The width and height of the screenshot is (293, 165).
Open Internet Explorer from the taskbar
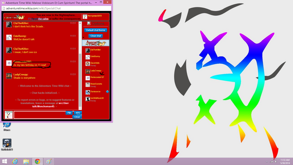coord(15,161)
